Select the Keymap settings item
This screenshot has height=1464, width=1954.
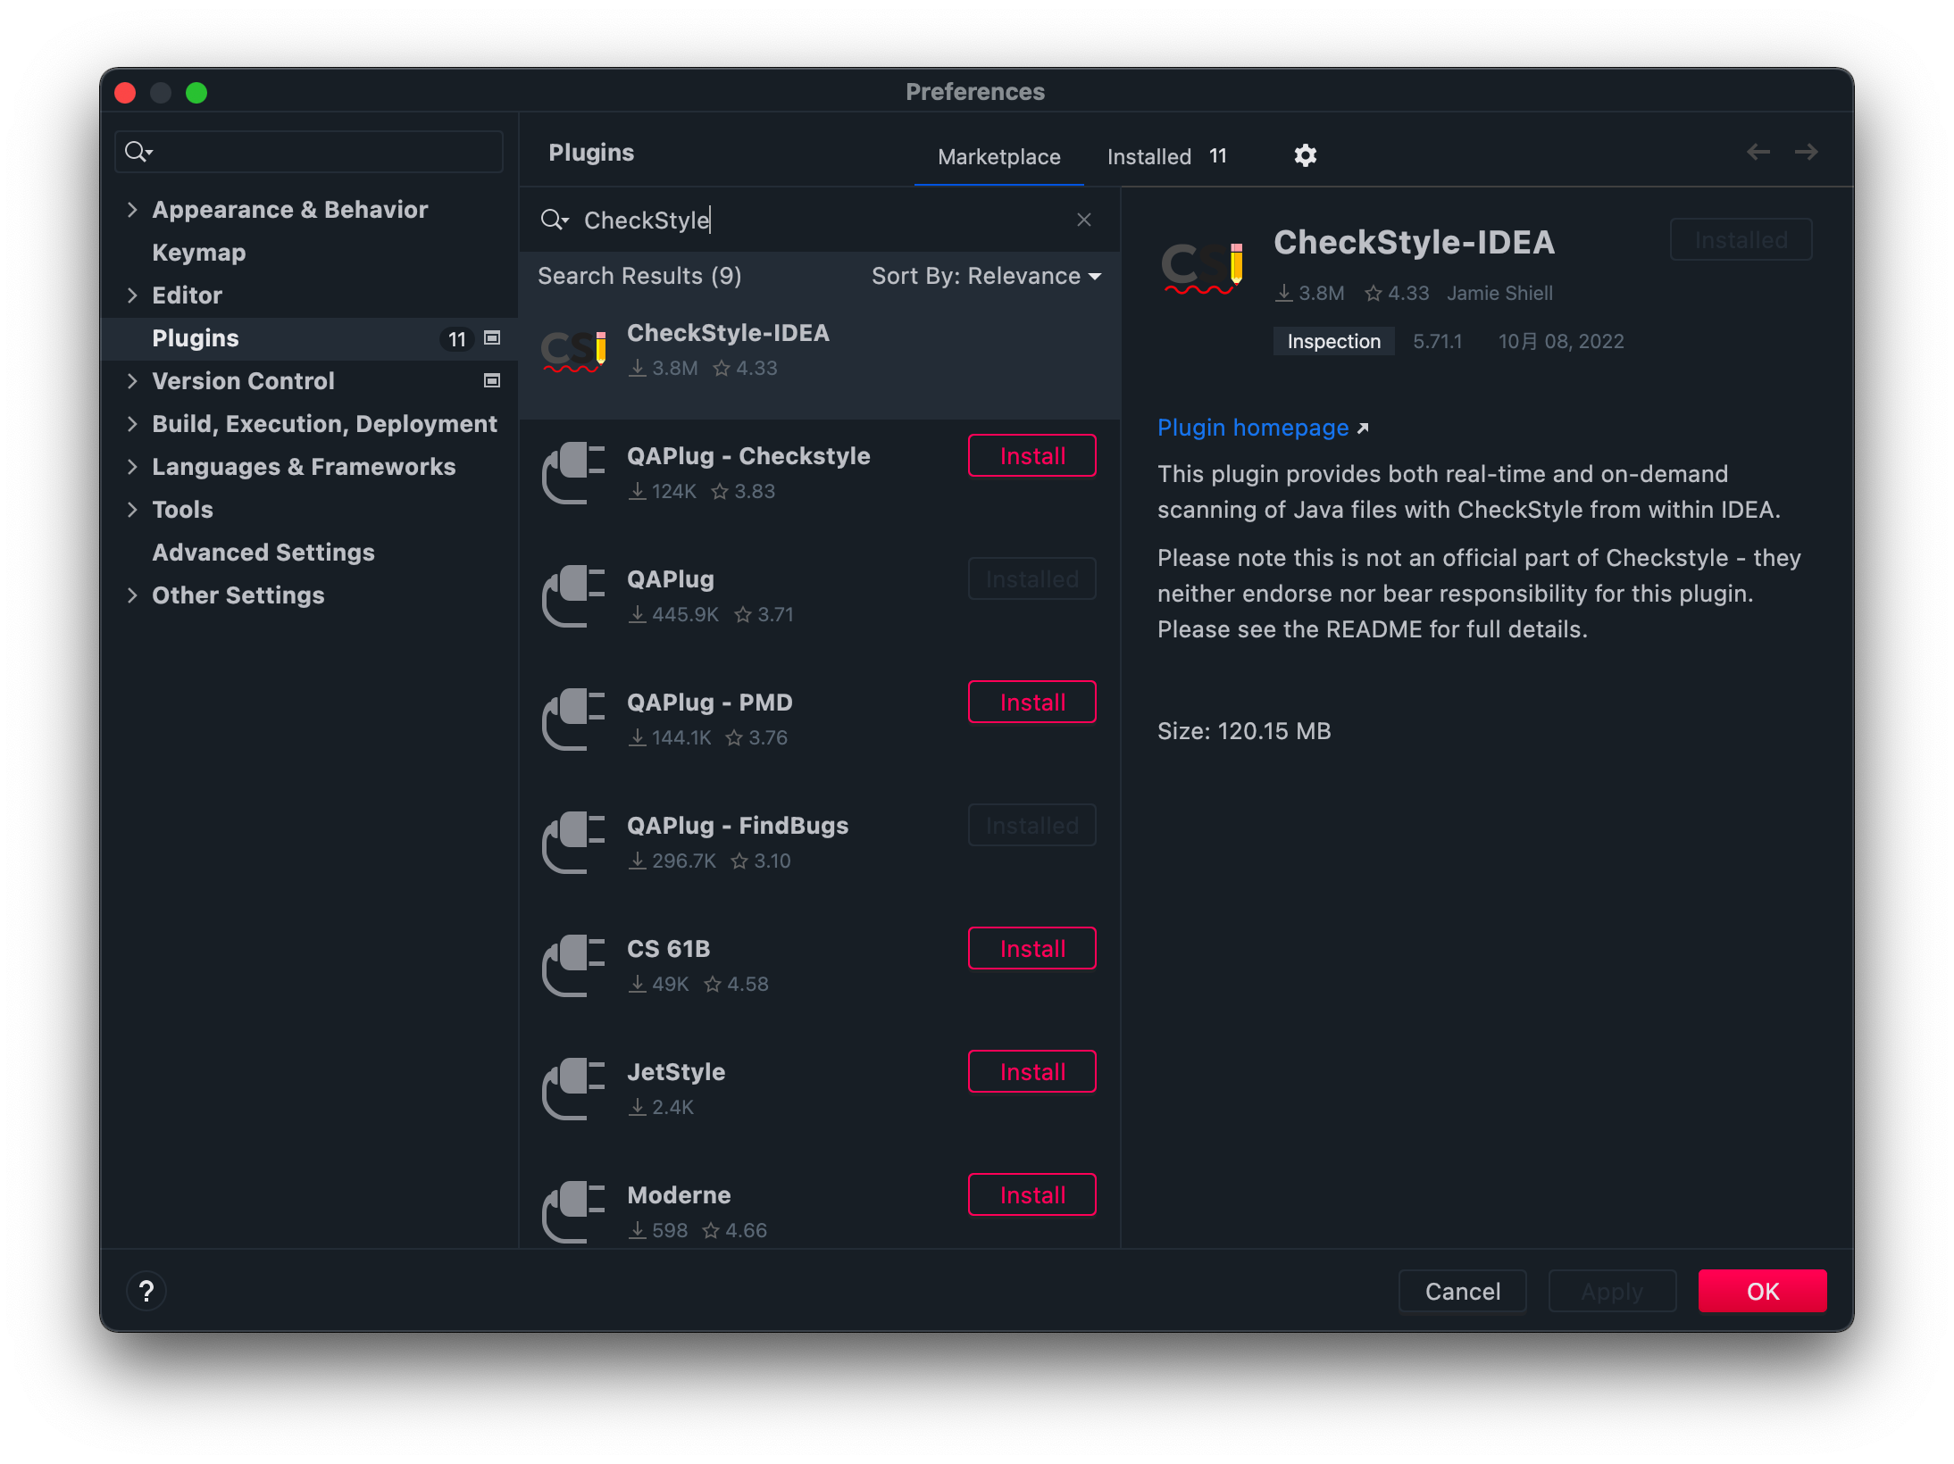pyautogui.click(x=198, y=253)
